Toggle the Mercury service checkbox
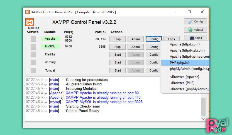This screenshot has height=135, width=232. pyautogui.click(x=33, y=62)
